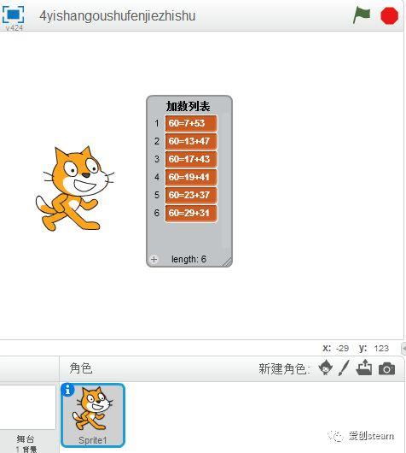The height and width of the screenshot is (453, 406).
Task: Select list item 60=19+41
Action: pyautogui.click(x=191, y=177)
